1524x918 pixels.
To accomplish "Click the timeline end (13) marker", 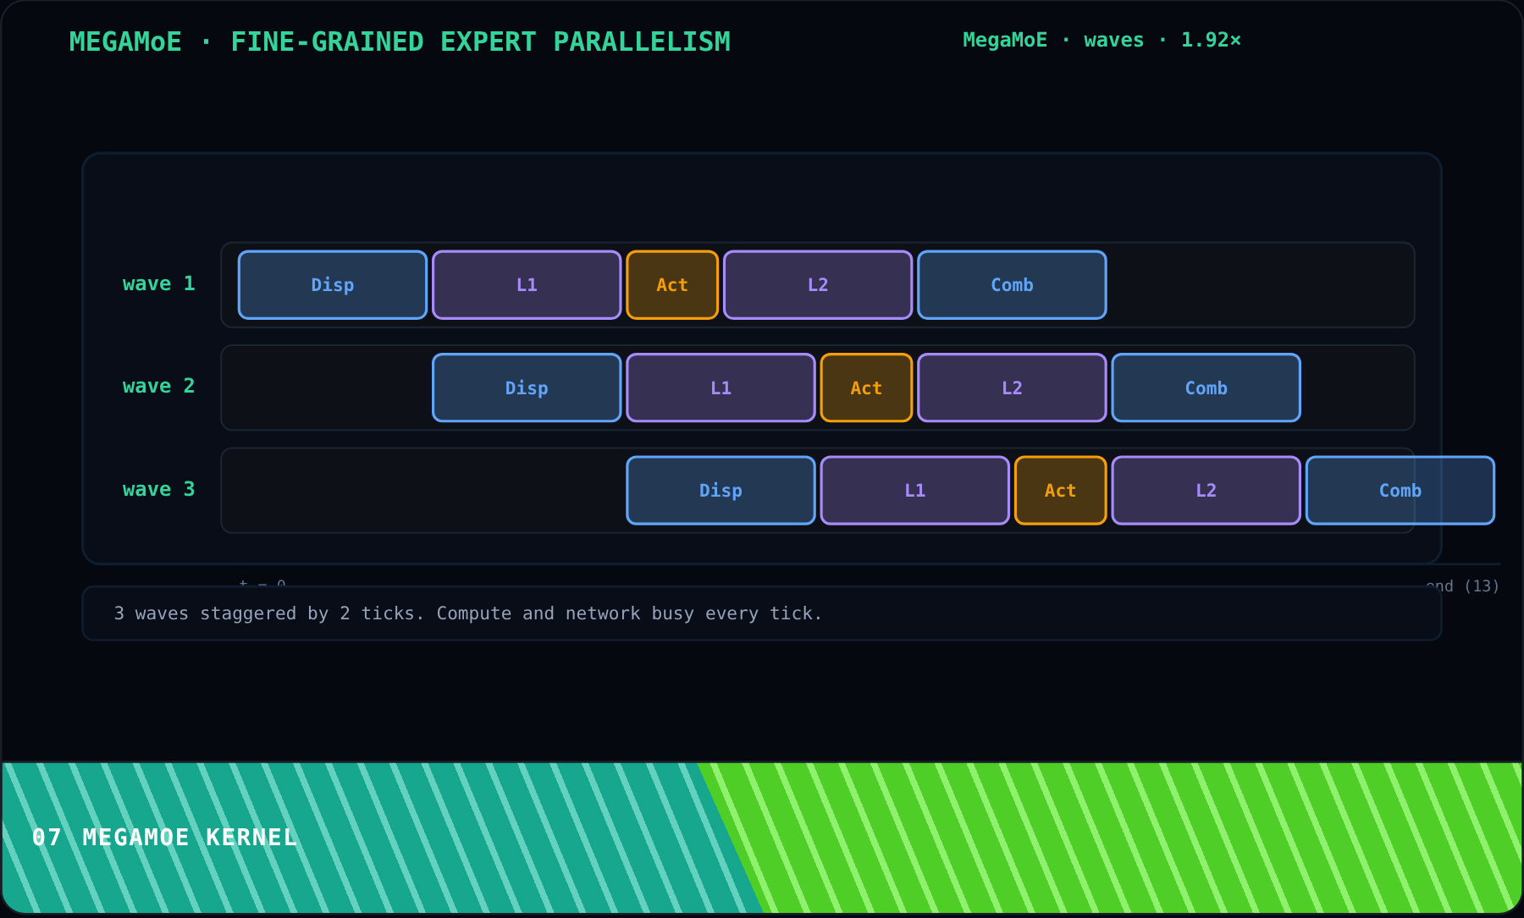I will pos(1463,585).
